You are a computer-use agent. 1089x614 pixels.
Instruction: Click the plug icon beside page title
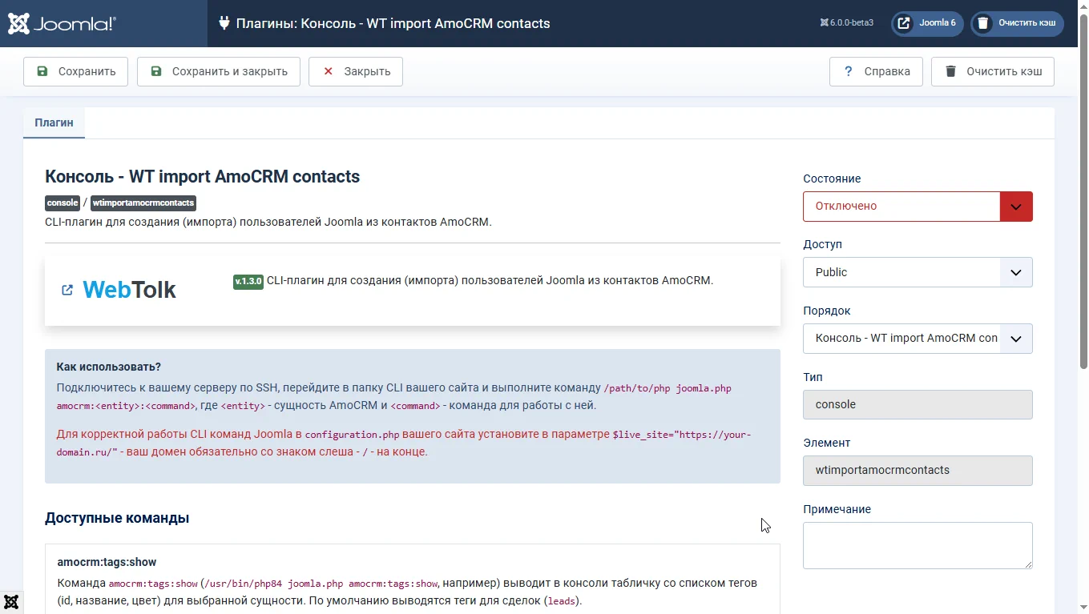224,23
